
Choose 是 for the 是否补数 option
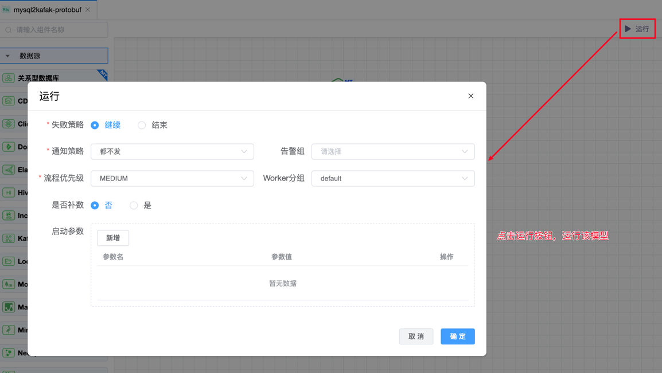pyautogui.click(x=134, y=205)
